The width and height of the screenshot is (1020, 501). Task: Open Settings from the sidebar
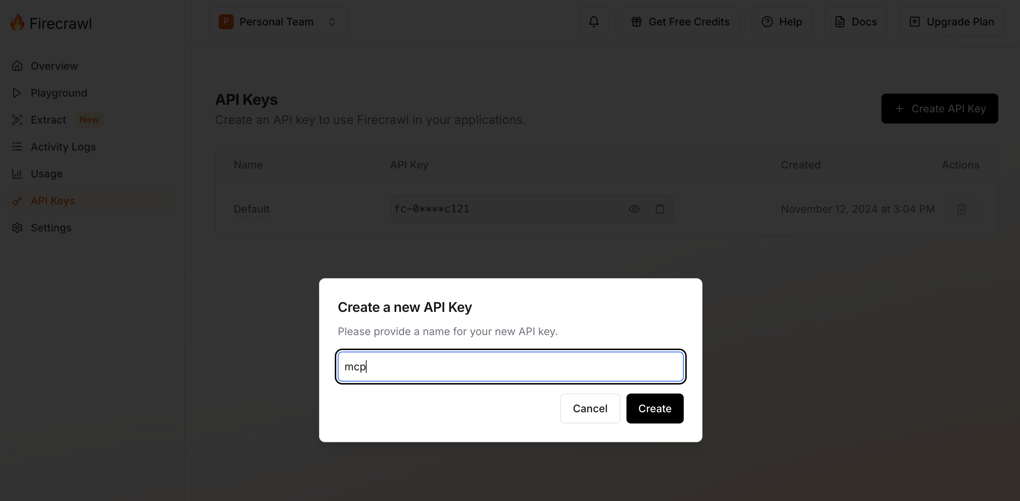click(x=51, y=228)
